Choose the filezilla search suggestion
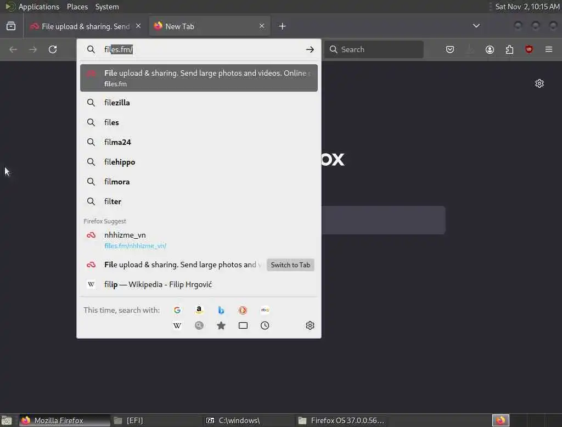 [199, 103]
